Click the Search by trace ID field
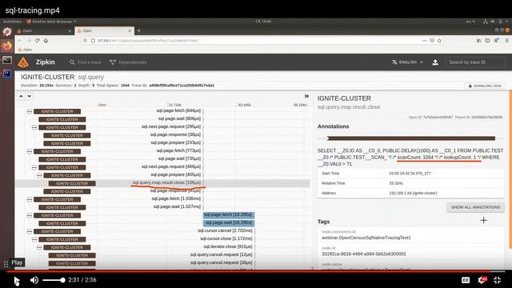This screenshot has width=512, height=288. pos(475,62)
